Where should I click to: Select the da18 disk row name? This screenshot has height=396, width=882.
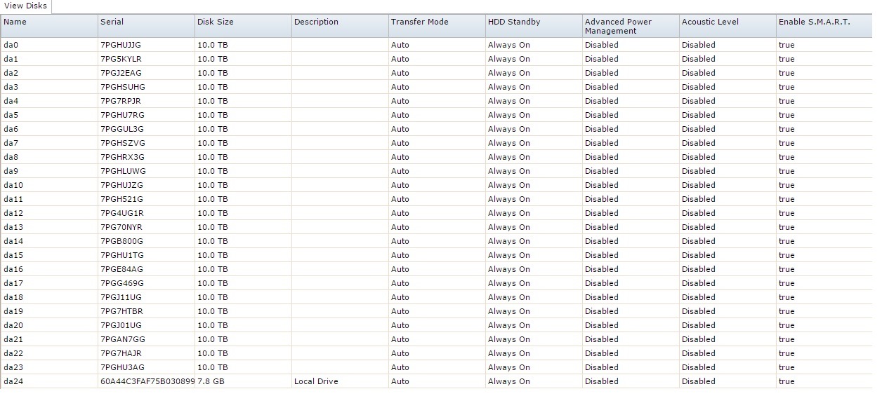[14, 297]
